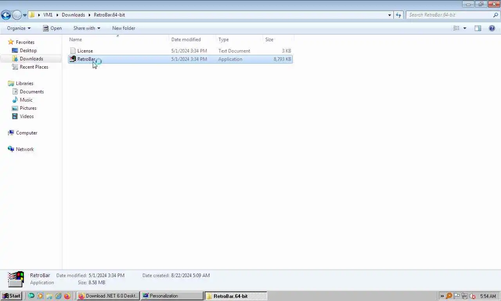501x301 pixels.
Task: Open Downloads in the Favorites list
Action: [31, 59]
